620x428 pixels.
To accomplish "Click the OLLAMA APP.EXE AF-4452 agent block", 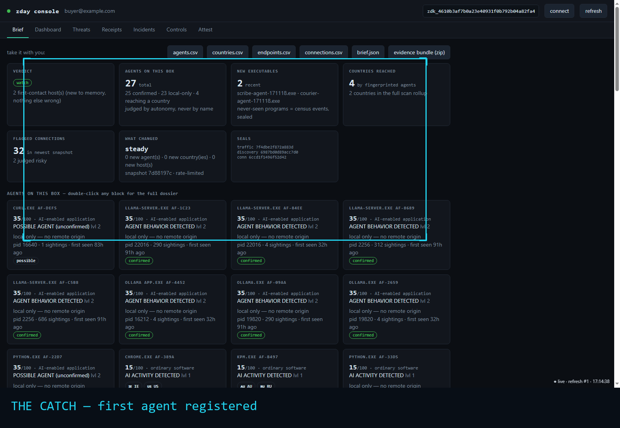I will [x=172, y=309].
